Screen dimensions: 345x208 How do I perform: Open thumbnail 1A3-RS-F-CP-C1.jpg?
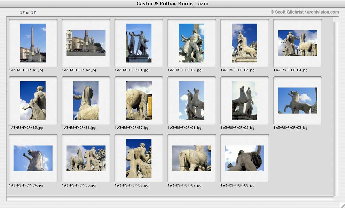click(x=191, y=101)
